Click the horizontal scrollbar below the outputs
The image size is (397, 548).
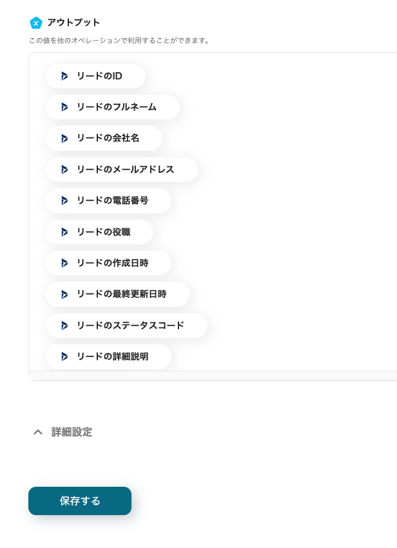[x=213, y=375]
